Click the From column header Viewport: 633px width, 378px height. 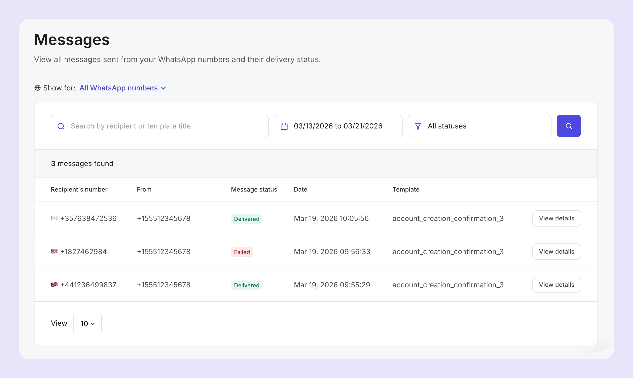[144, 190]
